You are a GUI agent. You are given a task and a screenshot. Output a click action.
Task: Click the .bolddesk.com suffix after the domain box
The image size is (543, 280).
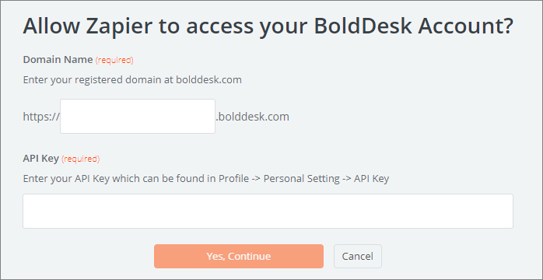[253, 117]
